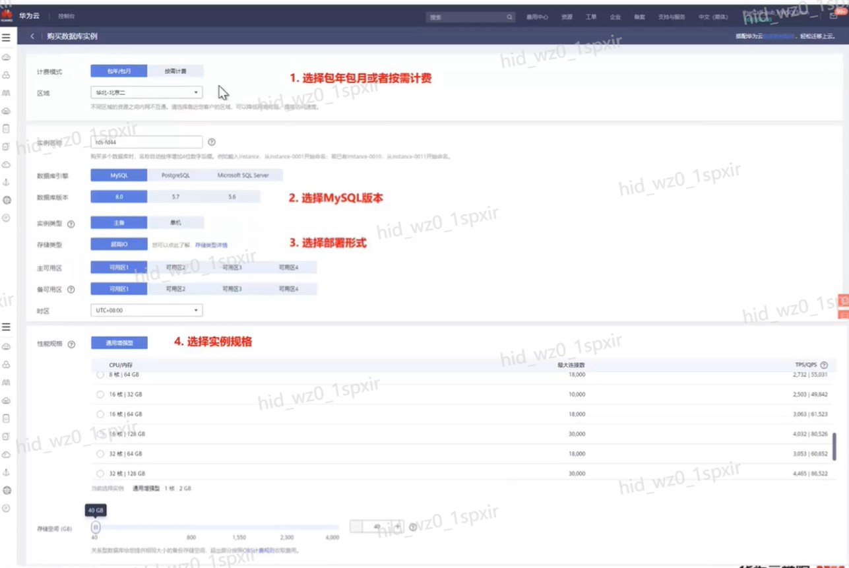The height and width of the screenshot is (568, 849).
Task: Open the help icon next to the storage stepper
Action: (413, 527)
